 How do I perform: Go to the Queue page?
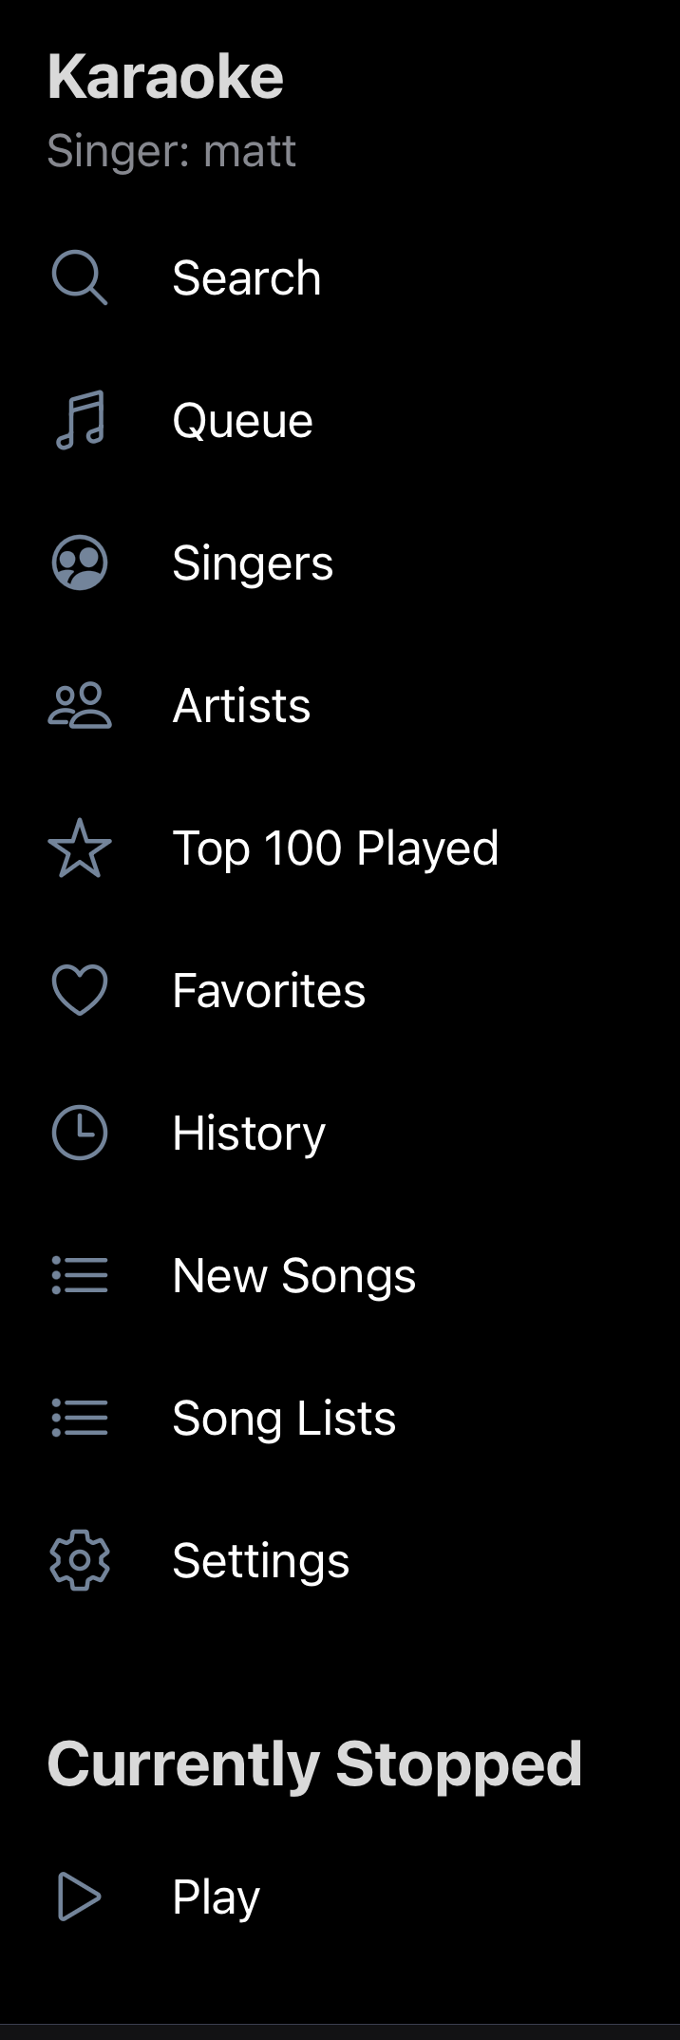click(242, 421)
